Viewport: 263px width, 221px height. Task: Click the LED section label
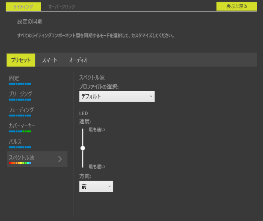[x=84, y=113]
